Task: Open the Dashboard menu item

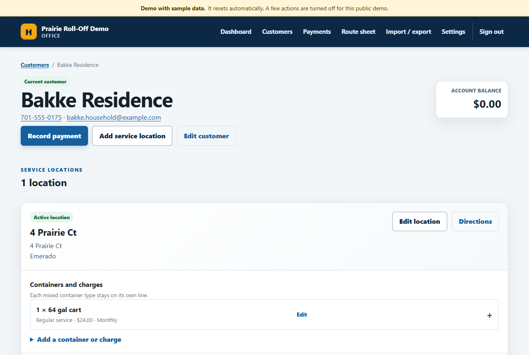Action: coord(236,32)
